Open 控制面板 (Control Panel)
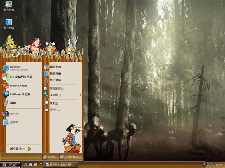The height and width of the screenshot is (168, 225). [56, 89]
